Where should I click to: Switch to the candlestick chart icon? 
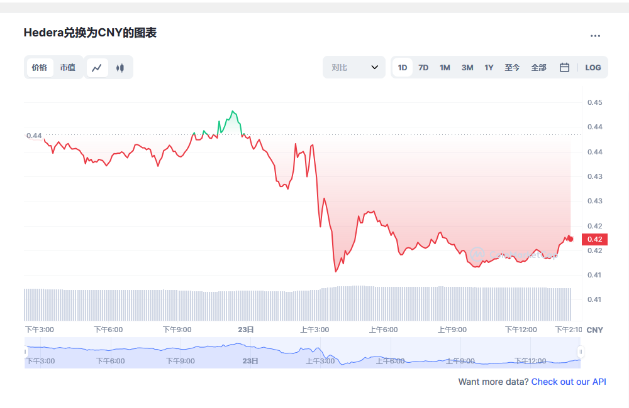tap(120, 67)
